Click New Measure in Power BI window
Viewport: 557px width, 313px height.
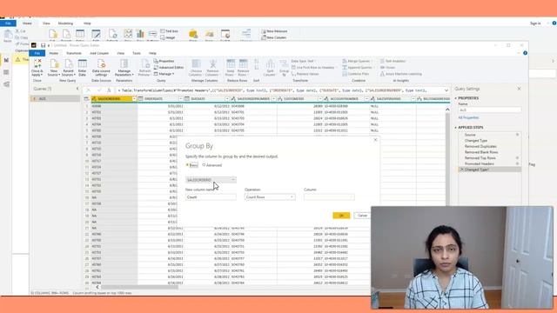click(274, 31)
